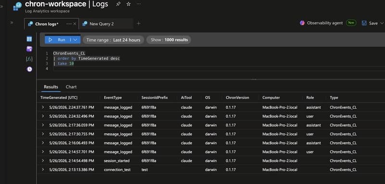Image resolution: width=385 pixels, height=184 pixels.
Task: Sort by Computer column header
Action: 271,98
